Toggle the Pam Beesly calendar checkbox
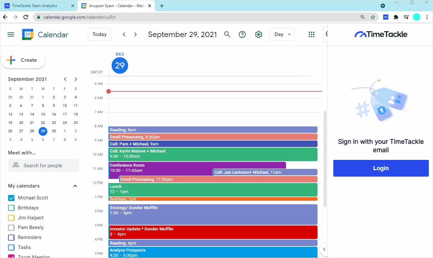The width and height of the screenshot is (433, 258). [x=11, y=228]
